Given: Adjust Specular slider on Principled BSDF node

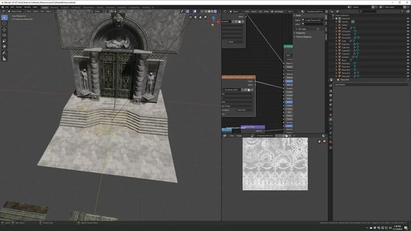Looking at the screenshot, I should pyautogui.click(x=289, y=81).
